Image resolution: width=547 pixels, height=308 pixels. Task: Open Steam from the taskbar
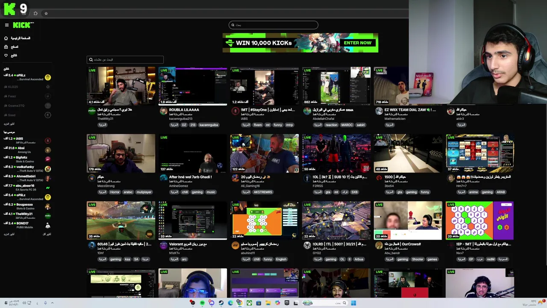pos(221,303)
